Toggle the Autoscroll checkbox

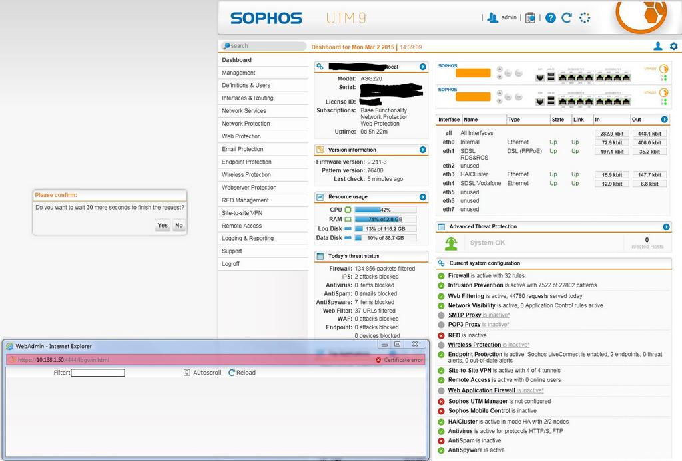click(x=187, y=373)
